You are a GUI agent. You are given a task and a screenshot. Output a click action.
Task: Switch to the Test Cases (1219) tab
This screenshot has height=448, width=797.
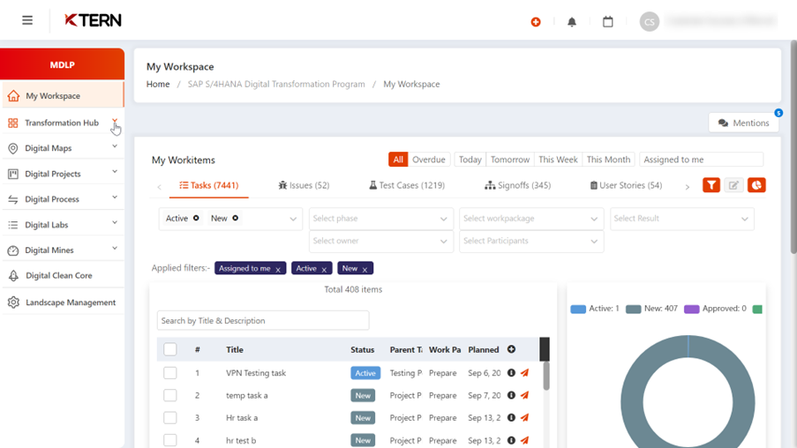point(407,185)
